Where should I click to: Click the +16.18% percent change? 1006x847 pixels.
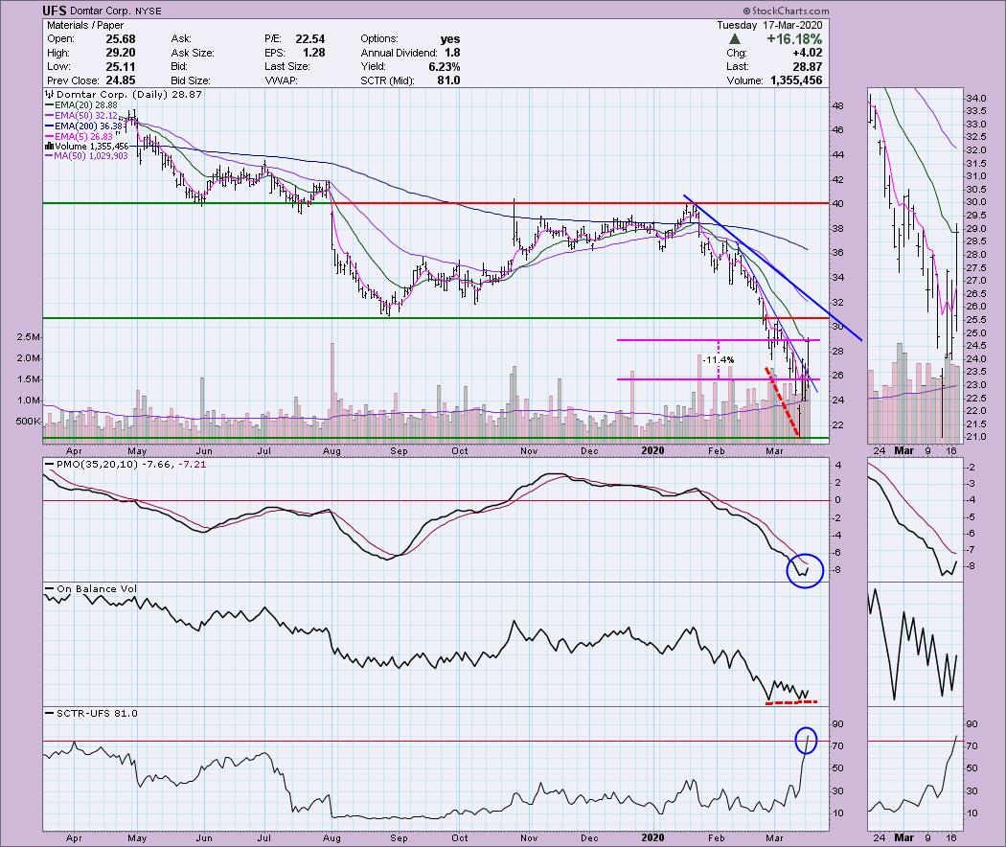coord(793,39)
